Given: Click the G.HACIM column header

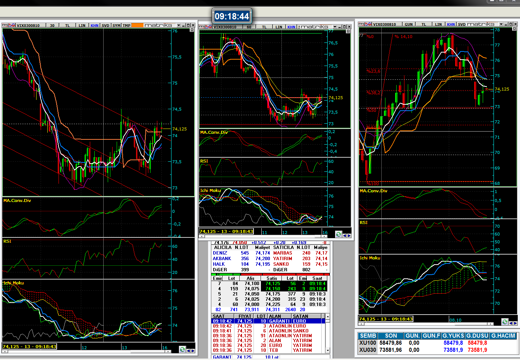Looking at the screenshot, I should tap(503, 336).
